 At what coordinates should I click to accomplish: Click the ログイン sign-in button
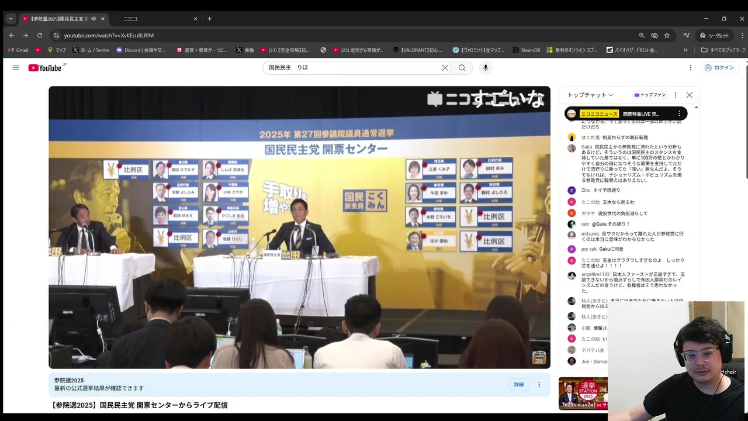[719, 68]
